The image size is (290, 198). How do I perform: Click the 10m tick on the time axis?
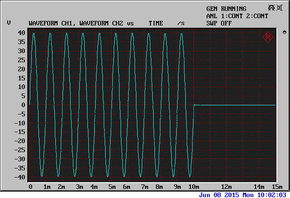194,187
